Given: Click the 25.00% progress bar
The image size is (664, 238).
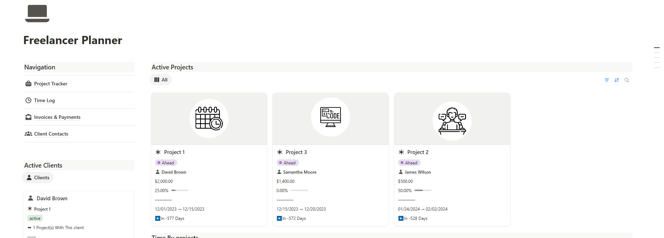Looking at the screenshot, I should 180,190.
